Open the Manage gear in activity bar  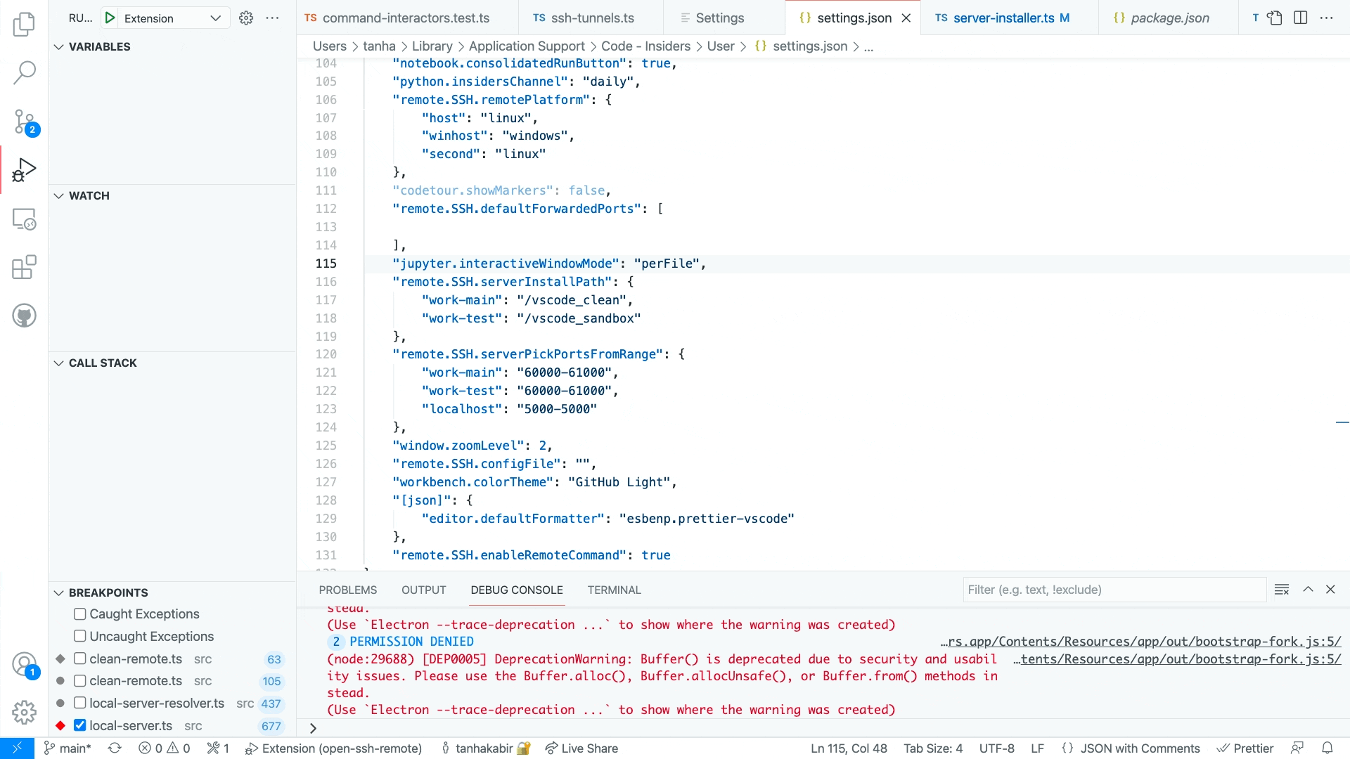(x=24, y=712)
